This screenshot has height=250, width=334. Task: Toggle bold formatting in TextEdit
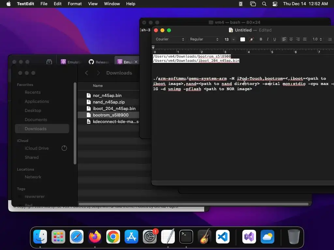point(261,39)
